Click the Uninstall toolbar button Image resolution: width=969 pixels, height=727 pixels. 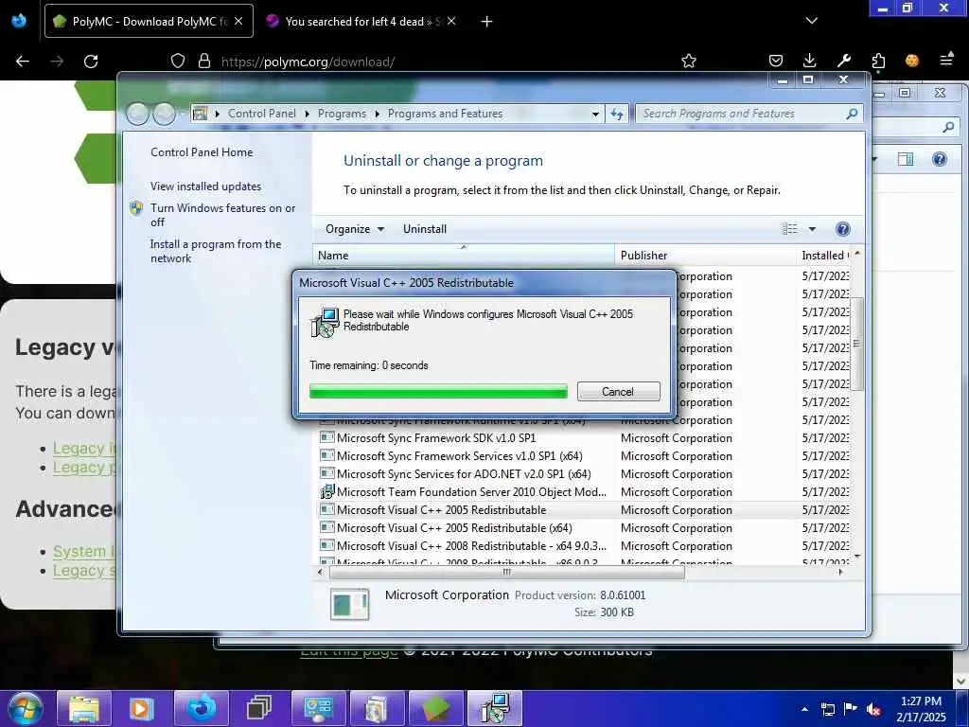pyautogui.click(x=425, y=229)
